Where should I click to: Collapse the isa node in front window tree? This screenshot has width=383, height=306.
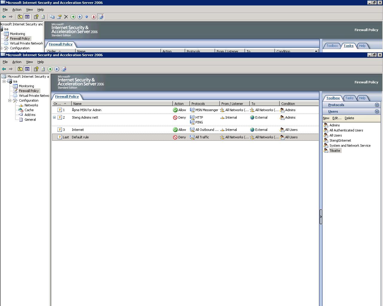coord(4,81)
